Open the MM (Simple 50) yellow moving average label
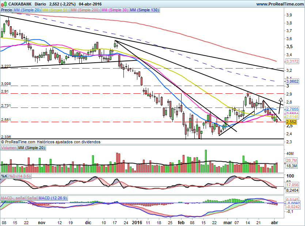The height and width of the screenshot is (226, 305). 56,10
